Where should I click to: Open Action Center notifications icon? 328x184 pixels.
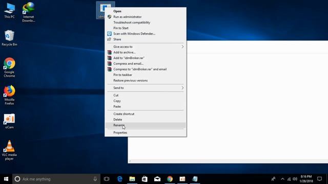pyautogui.click(x=319, y=179)
